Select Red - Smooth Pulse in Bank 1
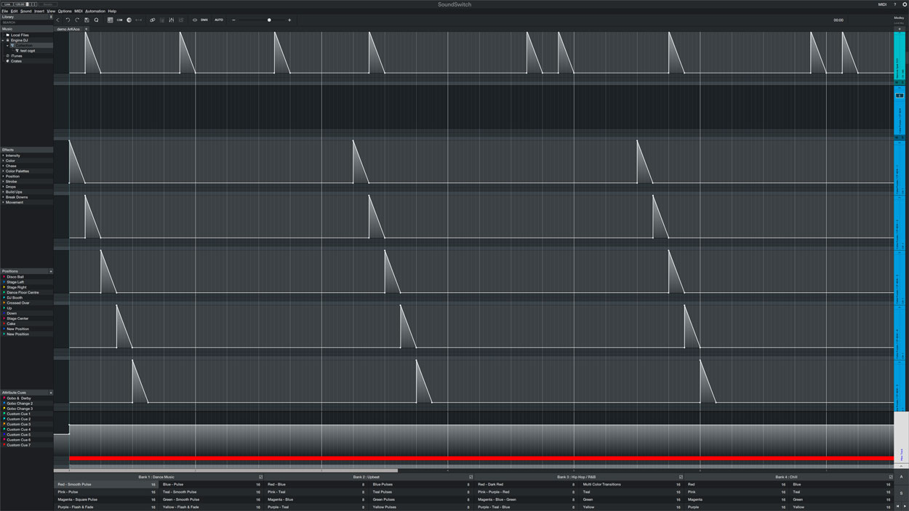 point(75,484)
